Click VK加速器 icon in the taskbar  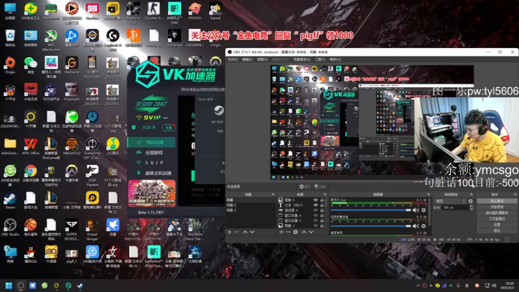(x=68, y=286)
